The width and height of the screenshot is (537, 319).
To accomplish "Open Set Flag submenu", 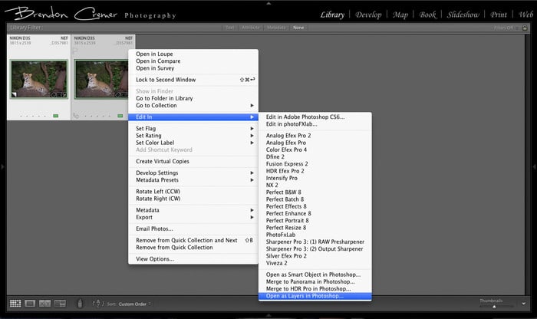I will pyautogui.click(x=193, y=128).
